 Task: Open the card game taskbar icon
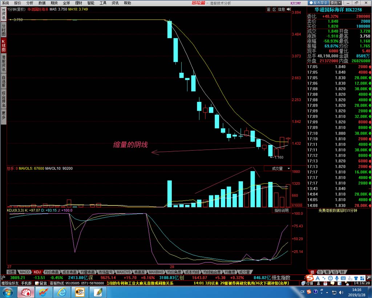[x=26, y=292]
